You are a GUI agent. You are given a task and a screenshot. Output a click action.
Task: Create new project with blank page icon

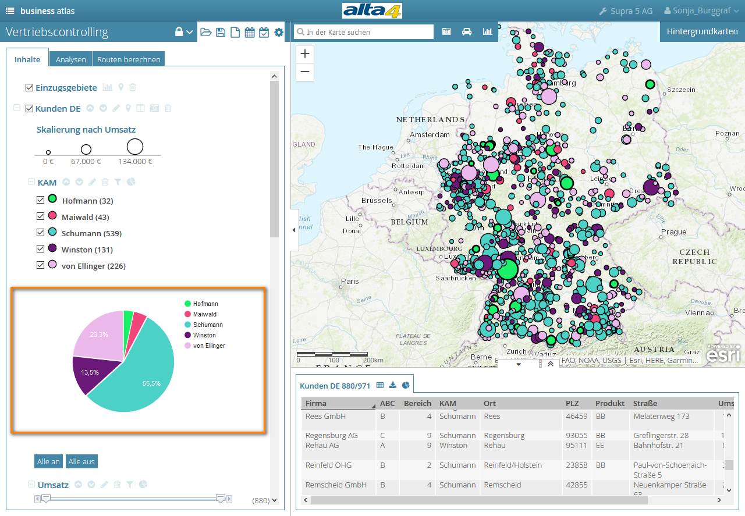[235, 32]
